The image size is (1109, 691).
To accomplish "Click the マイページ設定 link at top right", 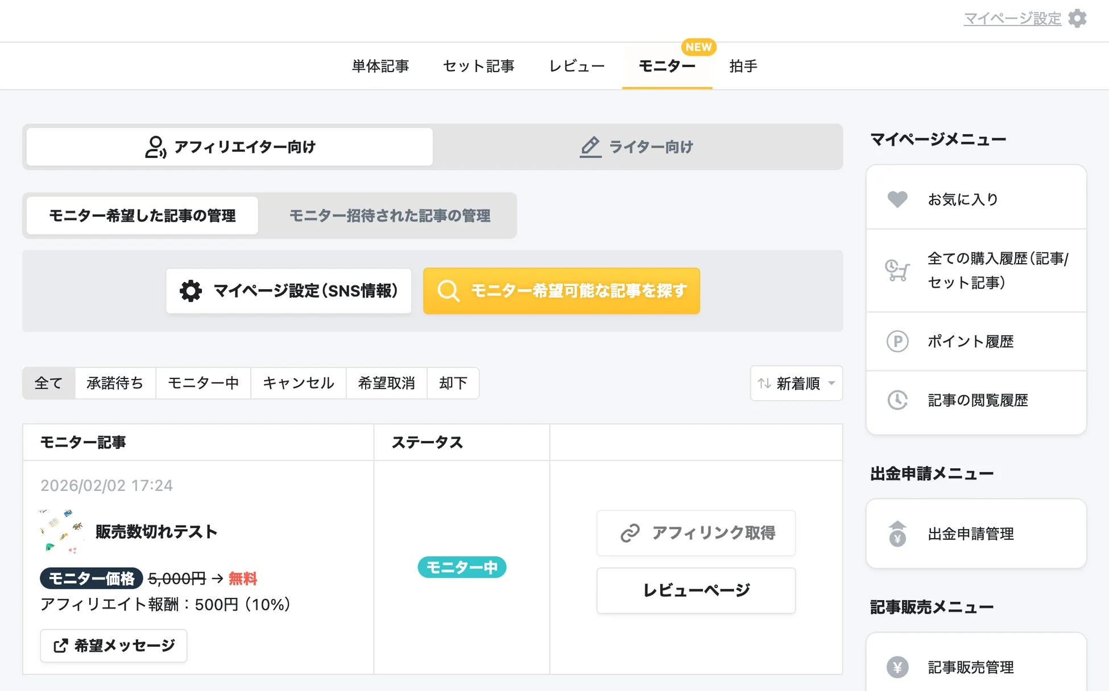I will coord(1012,18).
